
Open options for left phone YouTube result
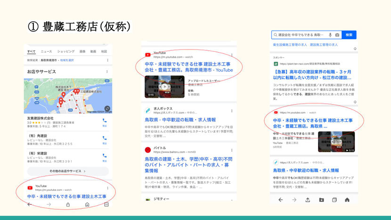pos(108,188)
